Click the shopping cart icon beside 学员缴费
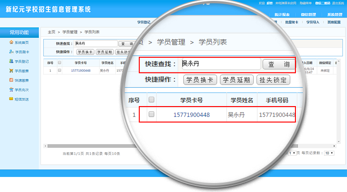 click(11, 70)
